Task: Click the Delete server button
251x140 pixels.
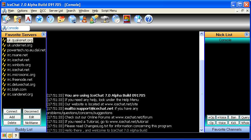Action: (x=12, y=123)
